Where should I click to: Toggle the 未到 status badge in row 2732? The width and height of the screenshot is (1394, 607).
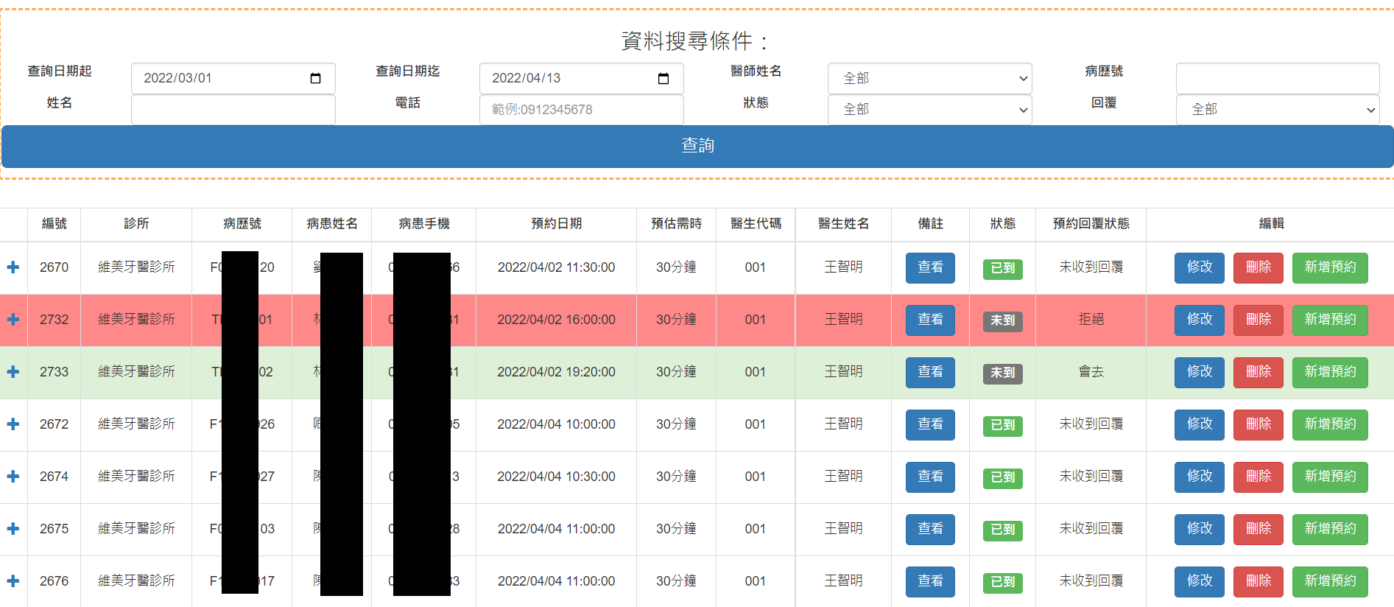(x=1002, y=320)
